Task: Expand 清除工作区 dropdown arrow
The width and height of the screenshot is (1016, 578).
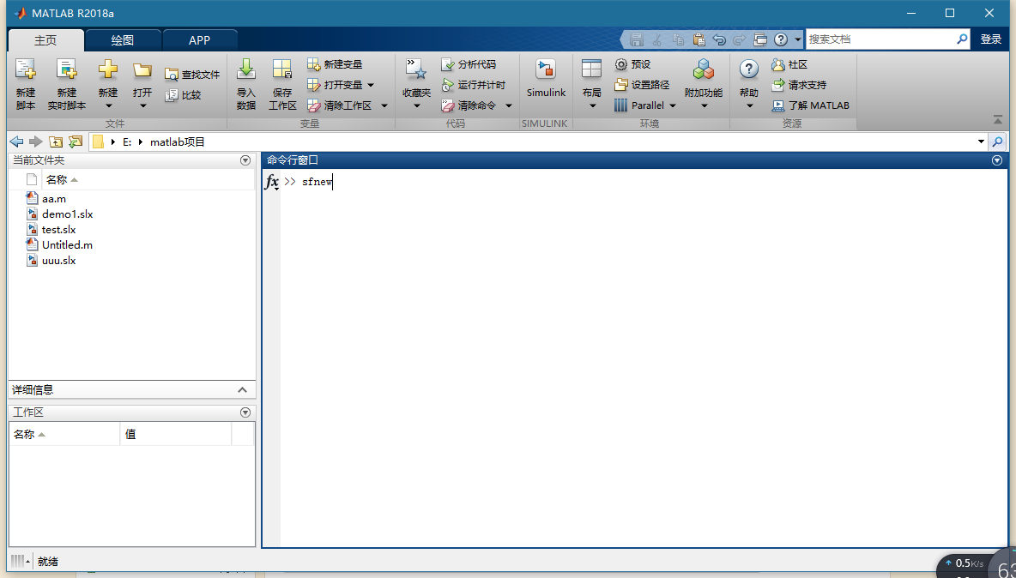Action: (x=384, y=105)
